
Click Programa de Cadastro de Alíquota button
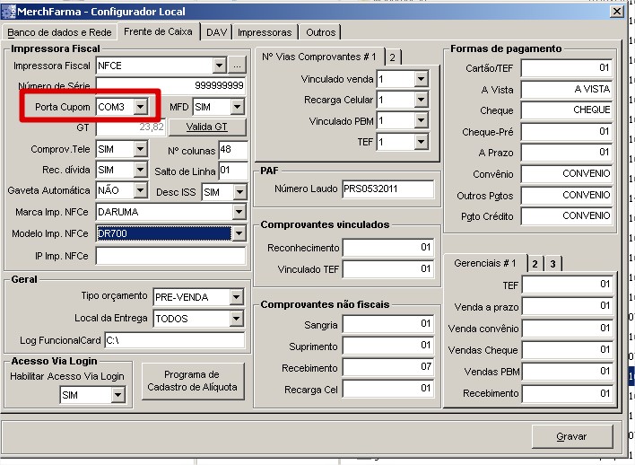[192, 381]
